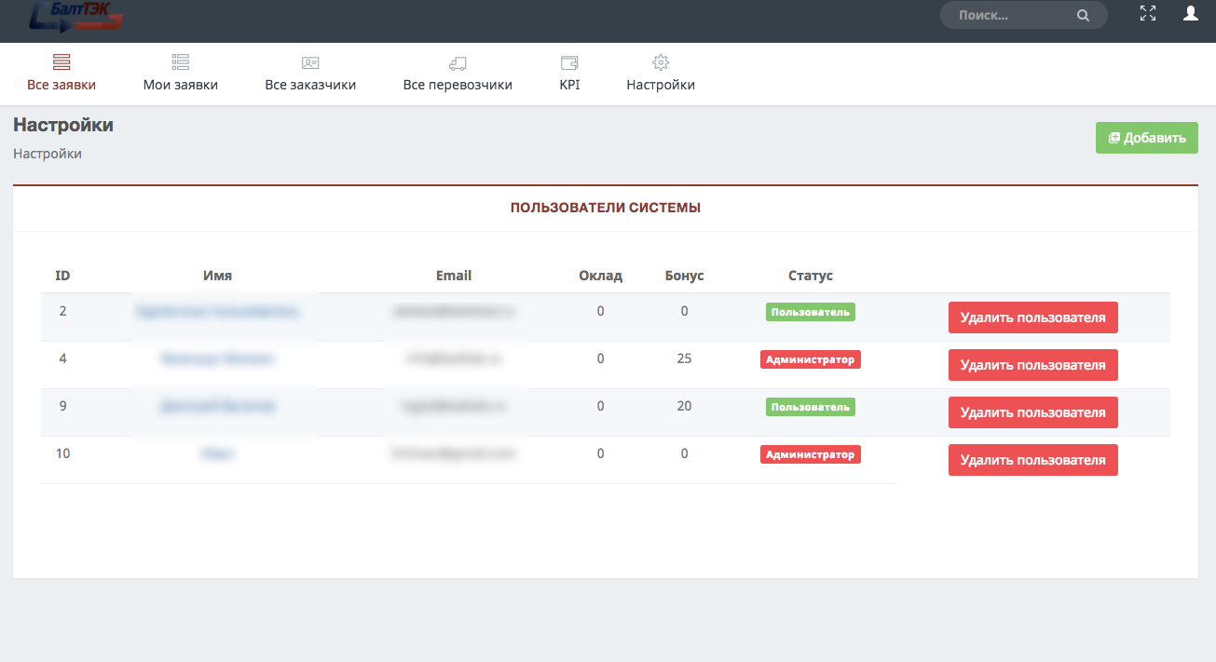Open Мои заявки navigation icon
Screen dimensions: 1216x662
tap(181, 62)
